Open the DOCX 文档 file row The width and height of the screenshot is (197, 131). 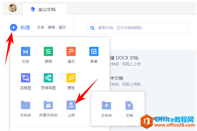tap(153, 60)
